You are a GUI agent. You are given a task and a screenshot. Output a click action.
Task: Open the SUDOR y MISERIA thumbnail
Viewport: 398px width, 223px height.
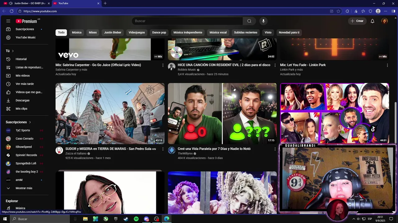pos(110,114)
